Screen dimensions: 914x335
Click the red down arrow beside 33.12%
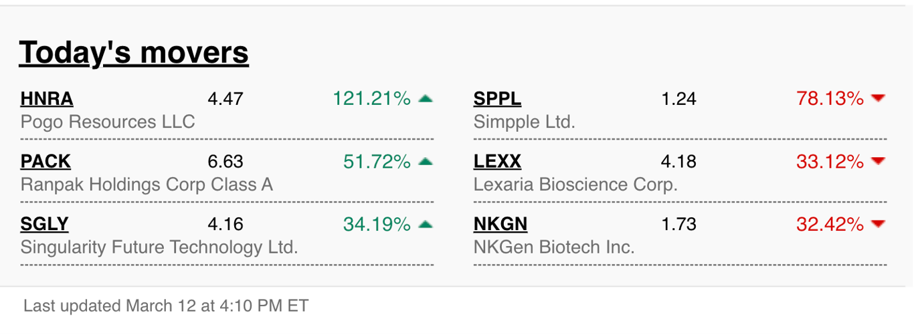pos(879,162)
